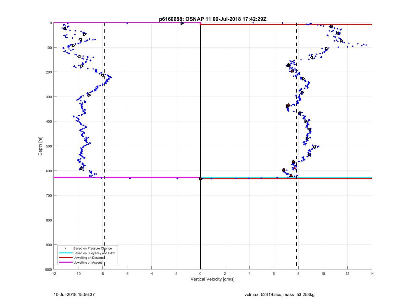Click the '0' tick on the velocity axis

click(200, 274)
